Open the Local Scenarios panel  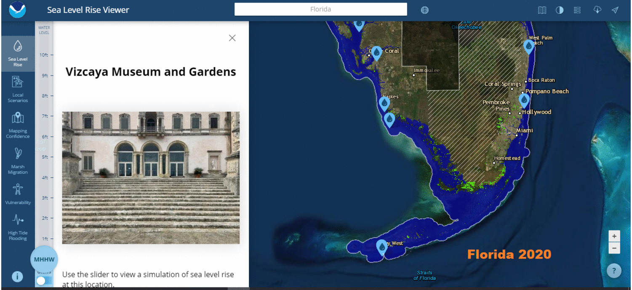tap(18, 89)
